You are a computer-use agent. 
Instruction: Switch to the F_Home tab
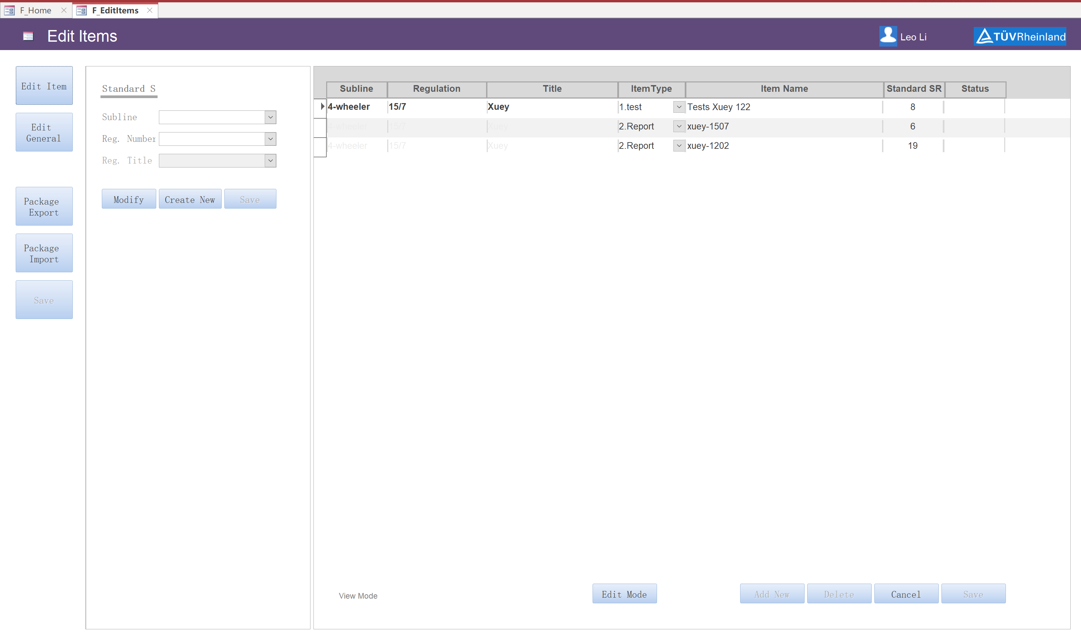click(35, 10)
